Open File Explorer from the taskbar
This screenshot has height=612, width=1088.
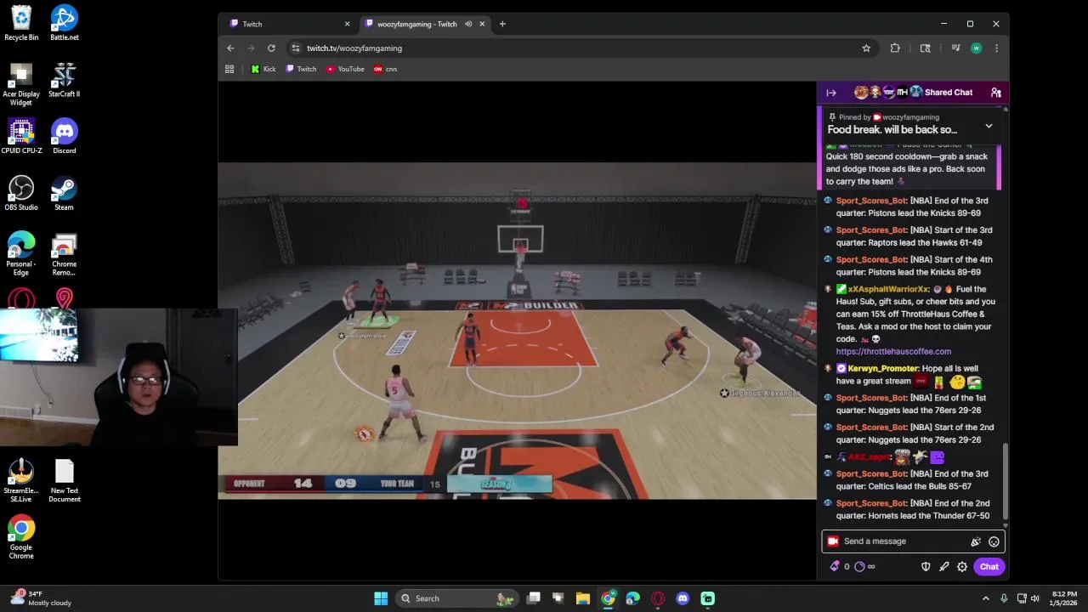(x=583, y=598)
